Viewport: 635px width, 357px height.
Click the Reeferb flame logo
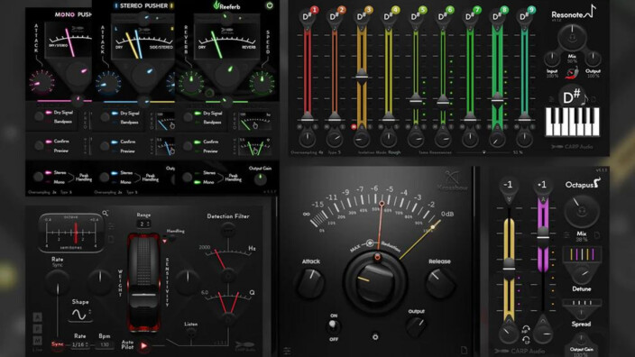(x=216, y=5)
